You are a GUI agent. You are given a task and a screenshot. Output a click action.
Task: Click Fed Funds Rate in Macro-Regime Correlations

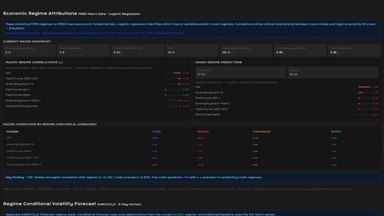point(97,95)
